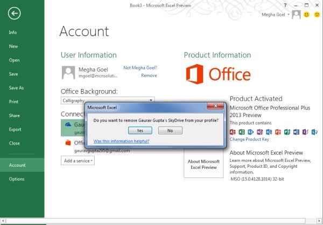
Task: Click the Access product icon
Action: pyautogui.click(x=233, y=132)
